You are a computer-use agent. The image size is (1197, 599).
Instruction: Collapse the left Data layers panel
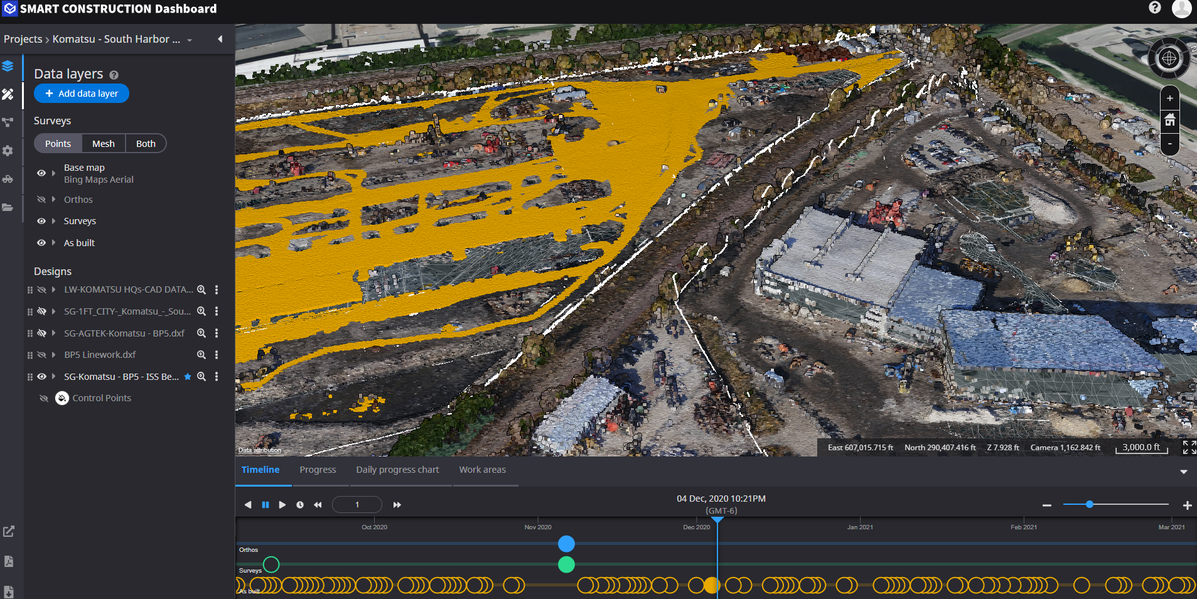coord(220,38)
